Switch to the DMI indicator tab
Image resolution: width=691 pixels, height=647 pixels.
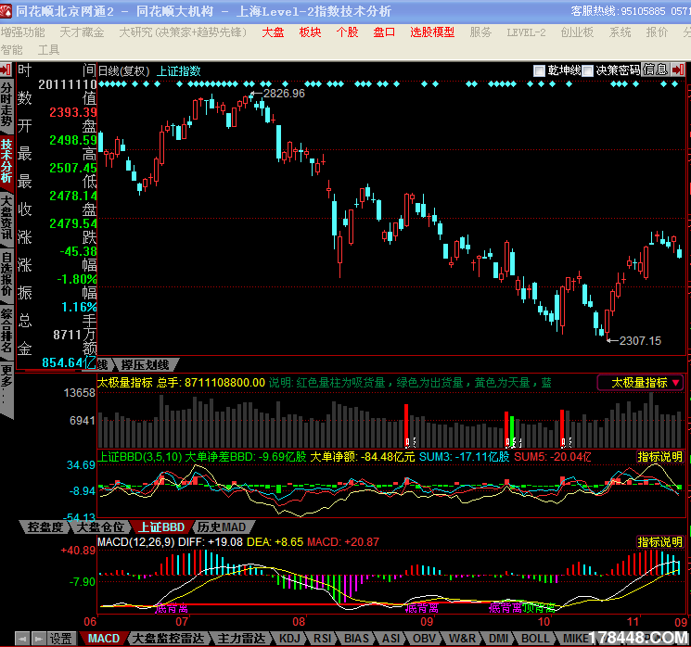[498, 638]
